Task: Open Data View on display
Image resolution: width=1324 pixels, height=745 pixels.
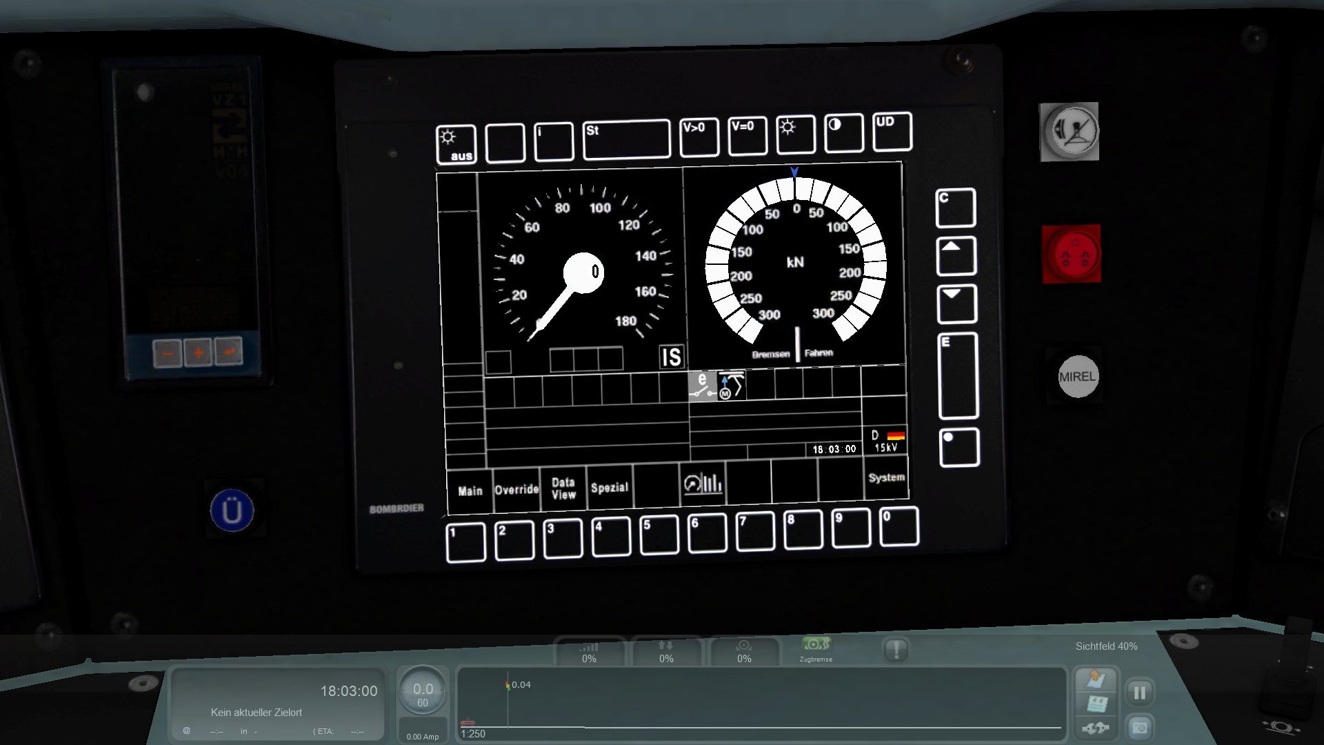Action: (563, 488)
